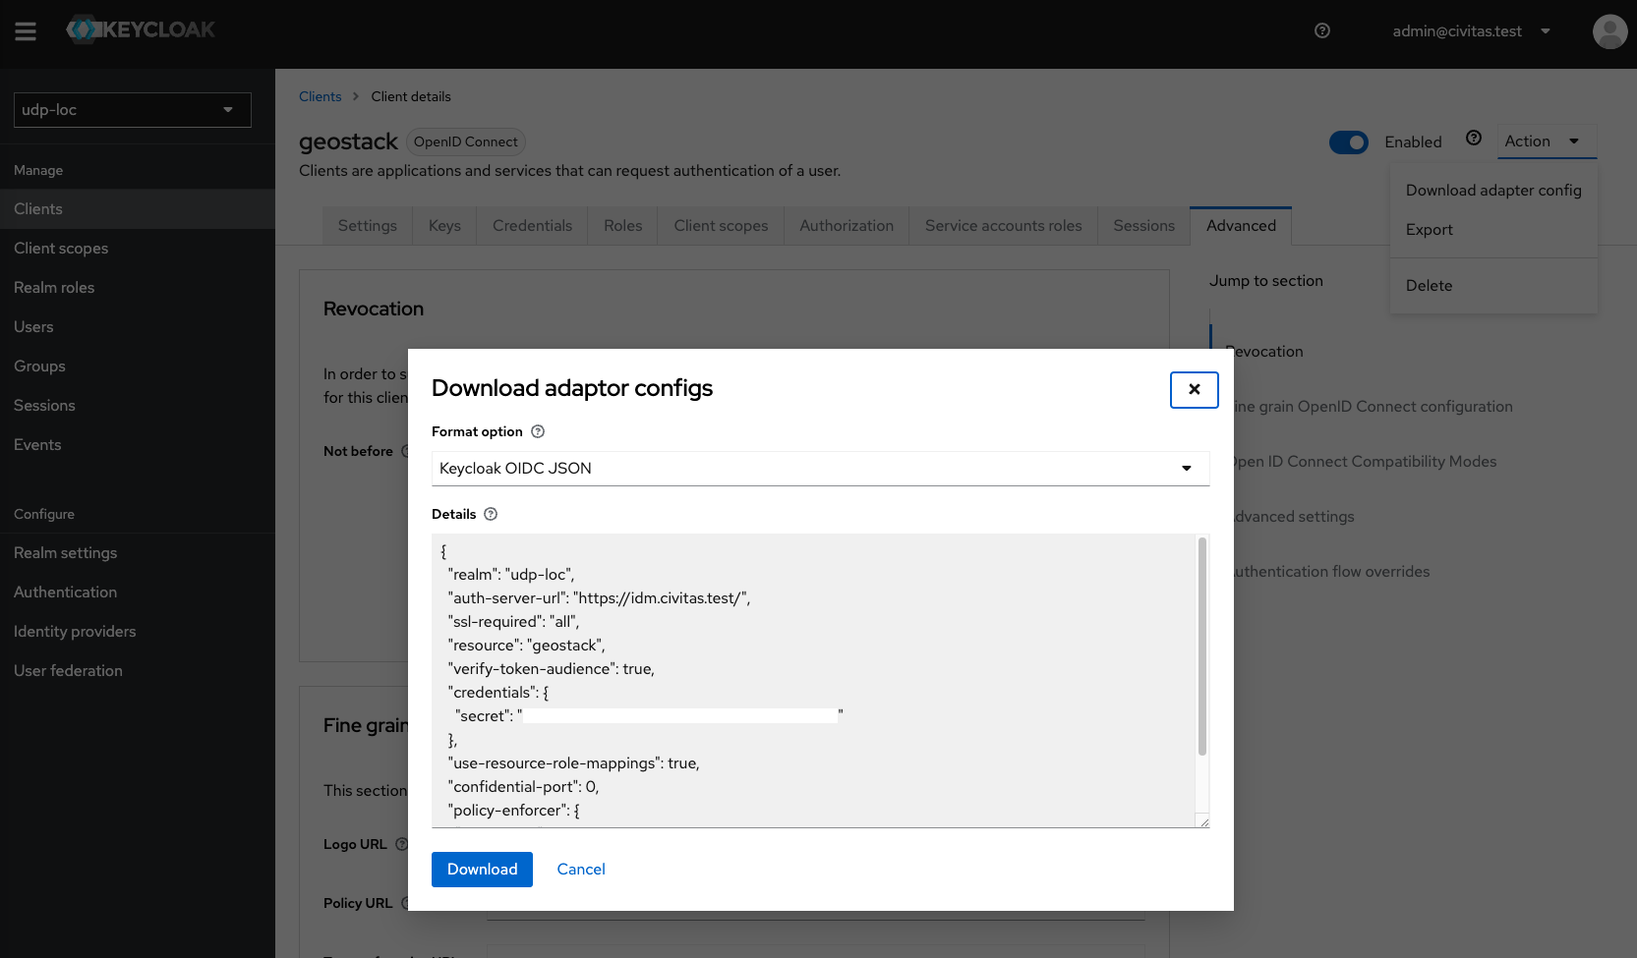Open the hamburger navigation menu
1637x958 pixels.
click(x=26, y=31)
